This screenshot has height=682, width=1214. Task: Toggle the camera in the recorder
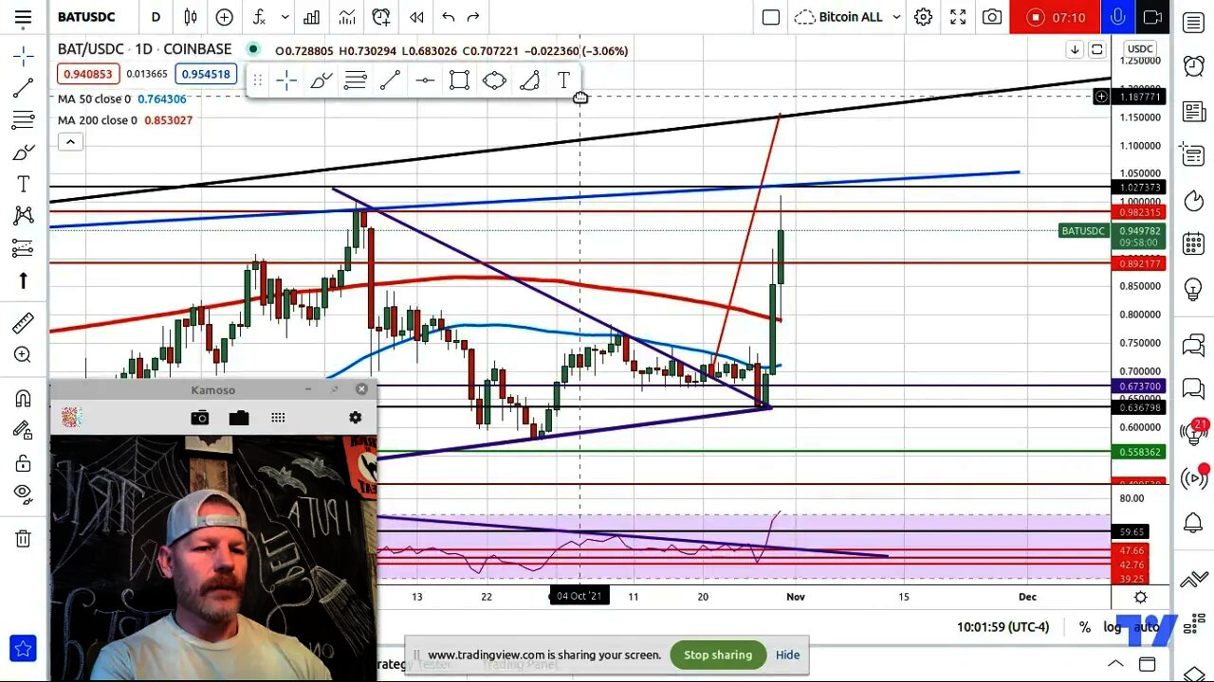click(x=1152, y=17)
